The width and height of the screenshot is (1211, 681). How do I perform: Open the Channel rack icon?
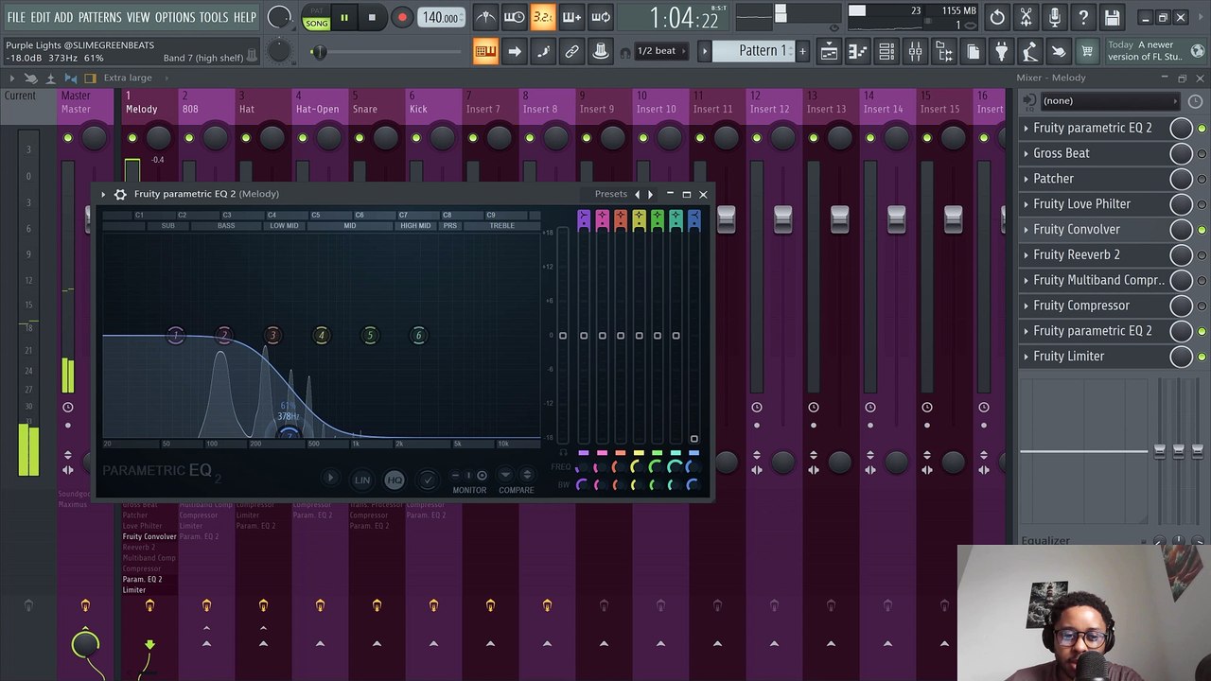pyautogui.click(x=886, y=51)
